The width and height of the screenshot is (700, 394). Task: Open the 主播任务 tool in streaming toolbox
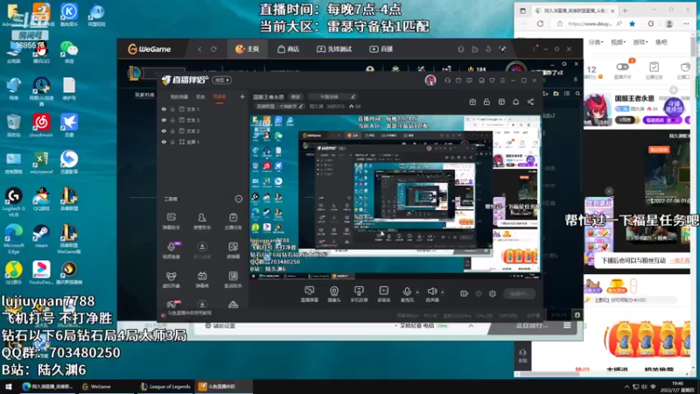click(233, 221)
